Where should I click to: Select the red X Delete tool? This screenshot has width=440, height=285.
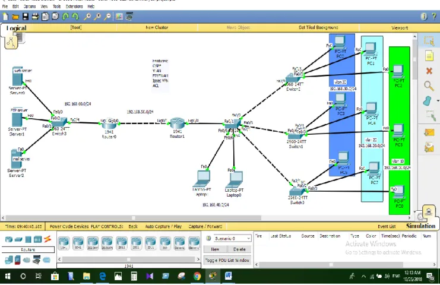tap(429, 71)
